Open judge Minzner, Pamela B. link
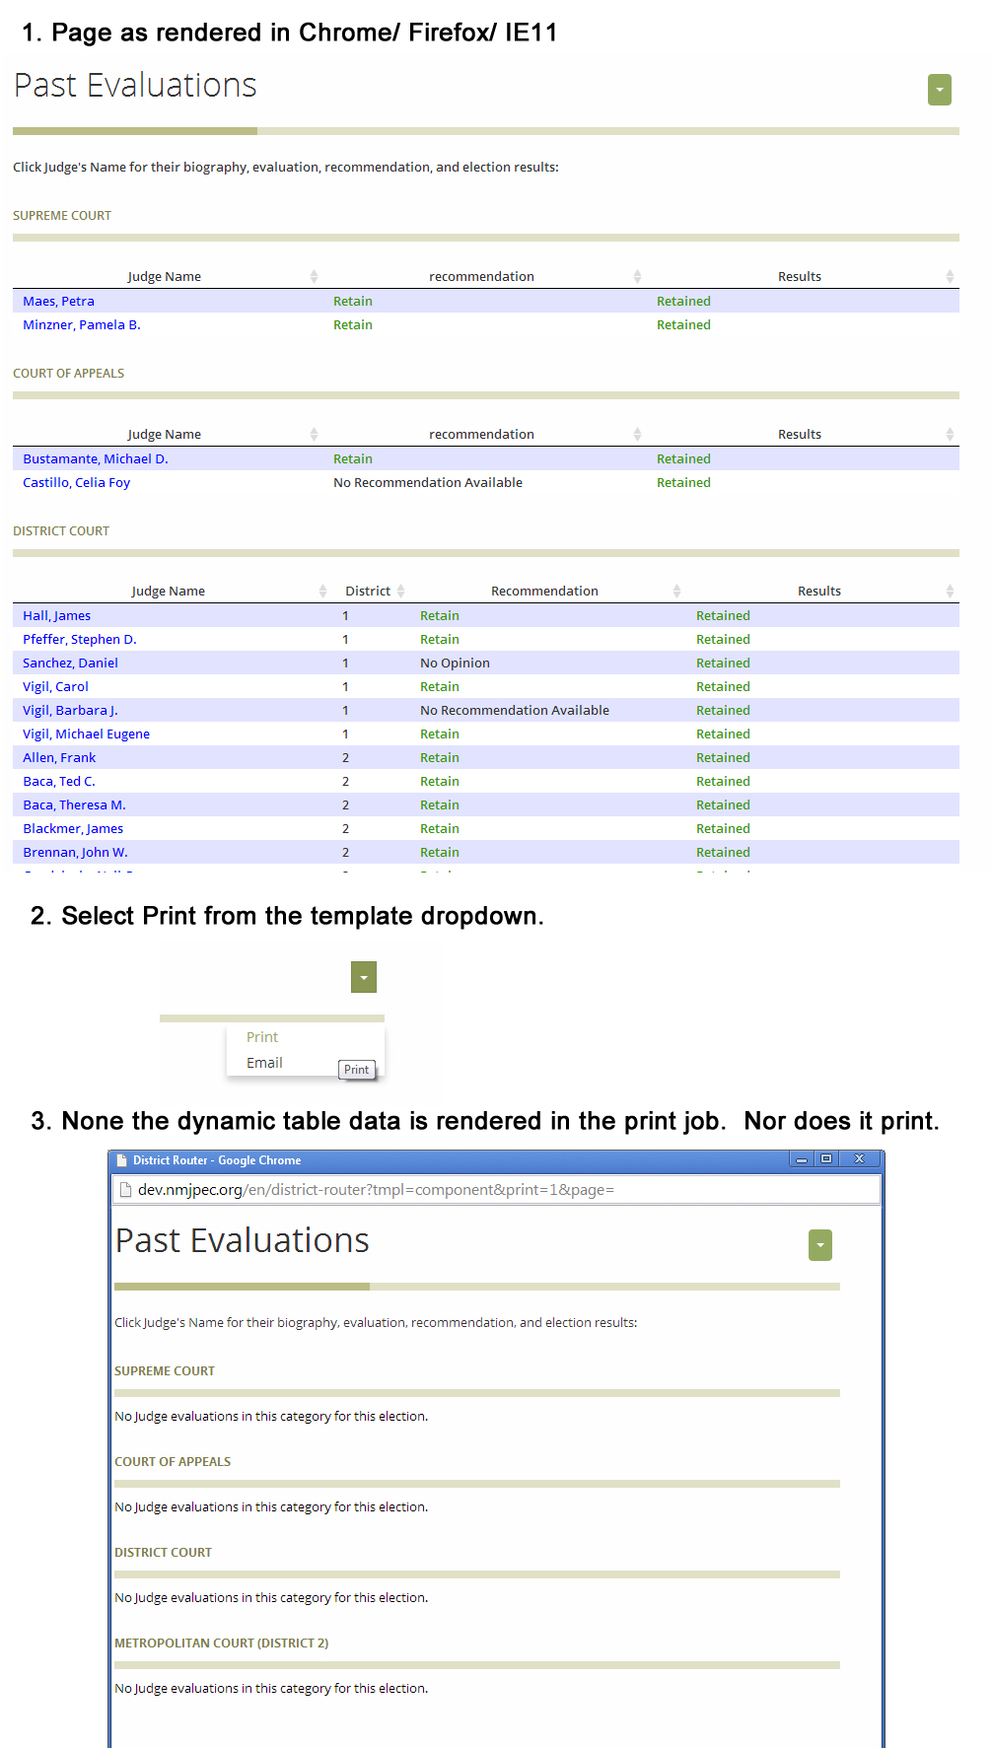 (x=82, y=324)
